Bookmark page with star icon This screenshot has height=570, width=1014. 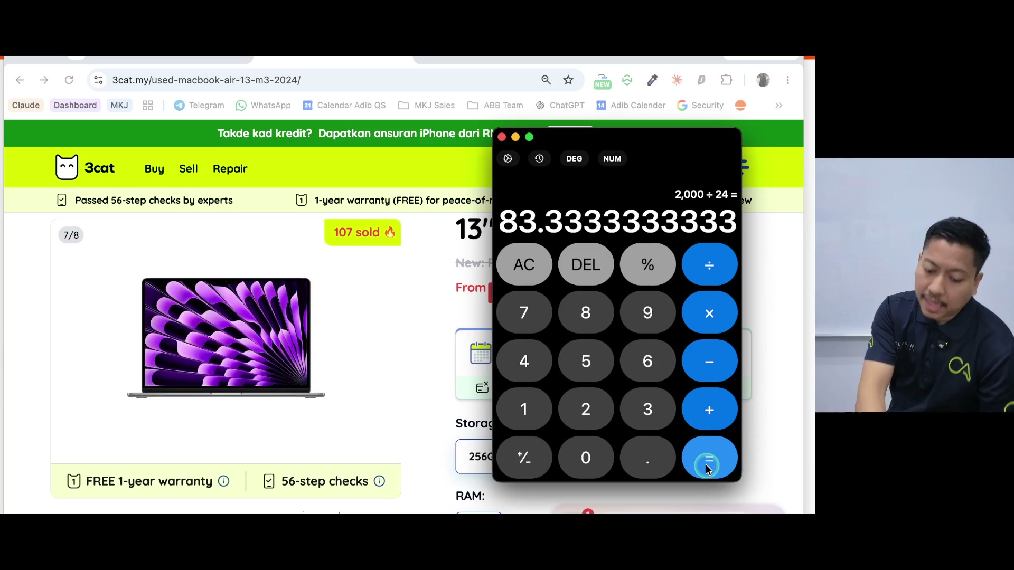(568, 80)
